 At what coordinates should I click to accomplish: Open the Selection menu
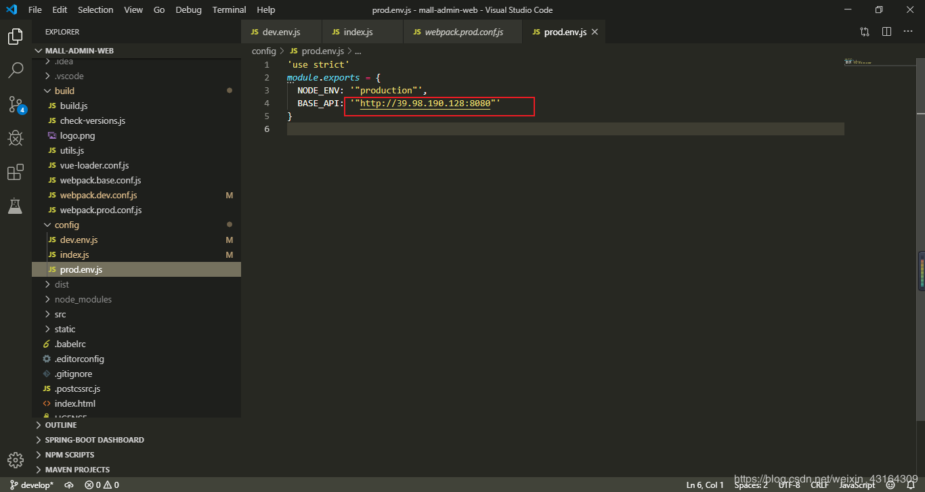tap(95, 9)
